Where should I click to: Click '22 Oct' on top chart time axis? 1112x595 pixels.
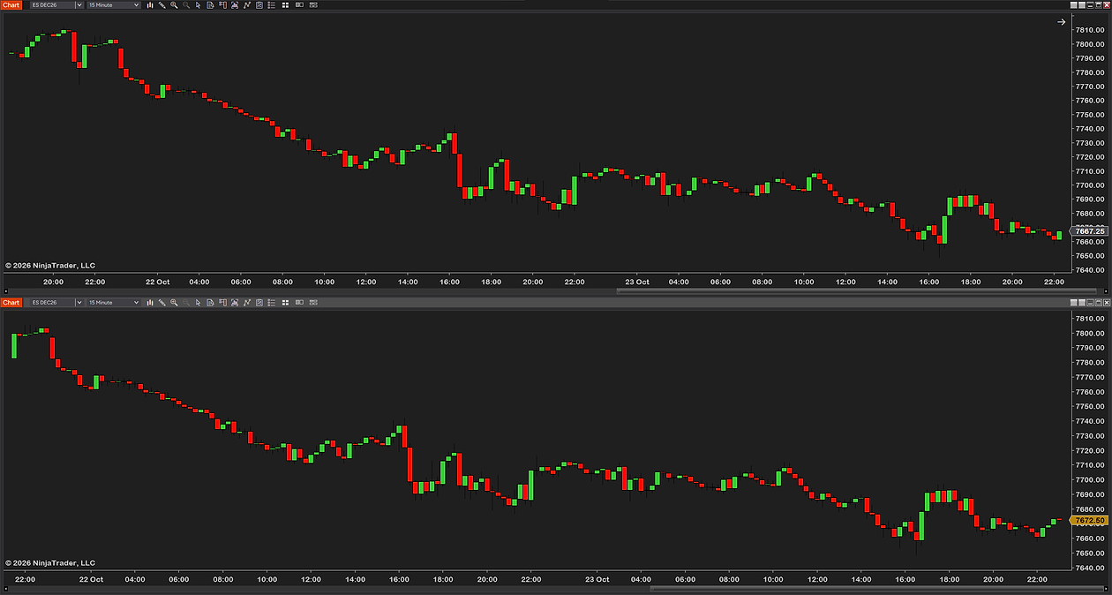pos(158,282)
